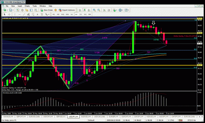Switch to the EURGBP,H4 chart tab
Viewport: 205px width, 123px height.
[x=113, y=116]
